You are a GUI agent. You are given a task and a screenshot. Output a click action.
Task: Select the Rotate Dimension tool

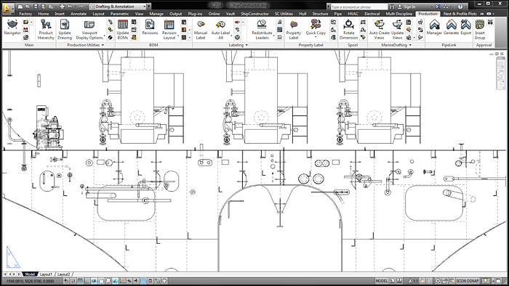[348, 29]
